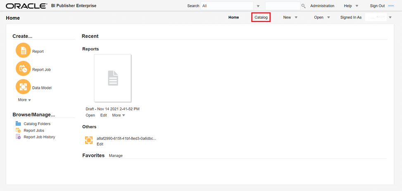Click the Draft - Nov 14 2021 2-41-52 PM title
402x191 pixels.
112,109
